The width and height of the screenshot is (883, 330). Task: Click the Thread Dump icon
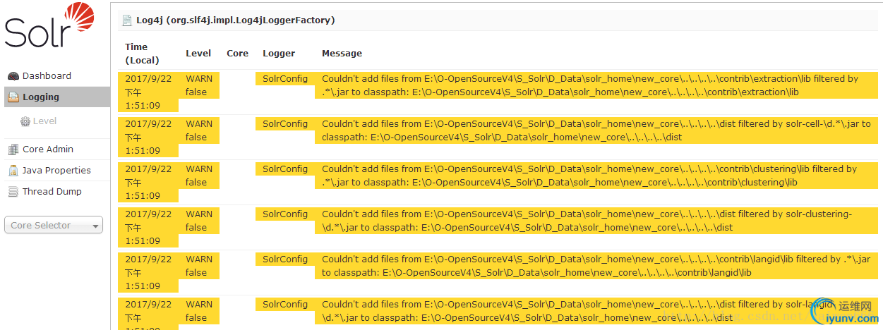(13, 192)
